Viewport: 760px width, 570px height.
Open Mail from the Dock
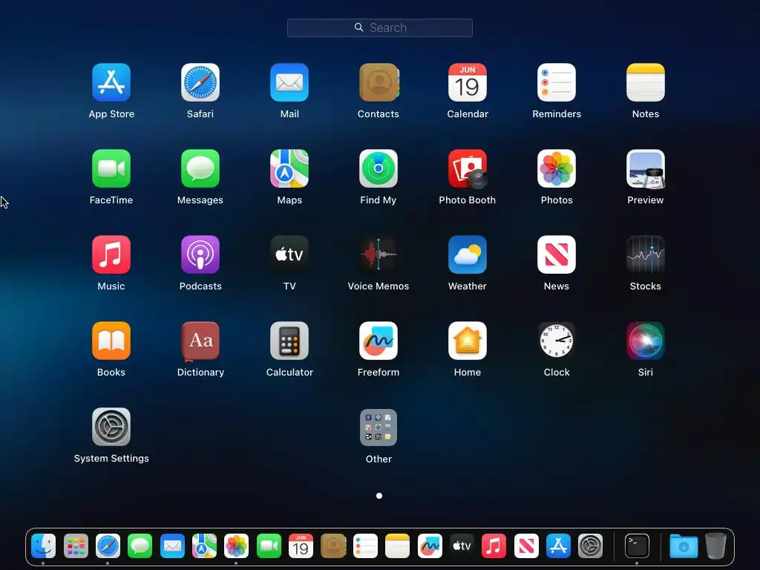[x=172, y=546]
